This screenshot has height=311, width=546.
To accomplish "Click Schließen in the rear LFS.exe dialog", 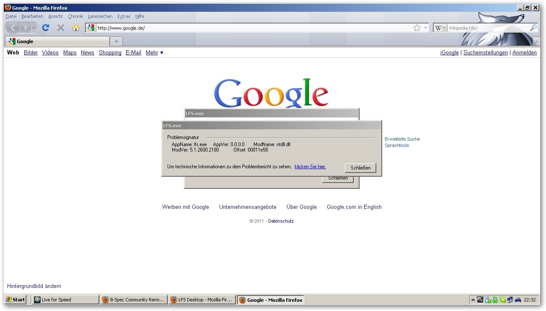I will (338, 179).
